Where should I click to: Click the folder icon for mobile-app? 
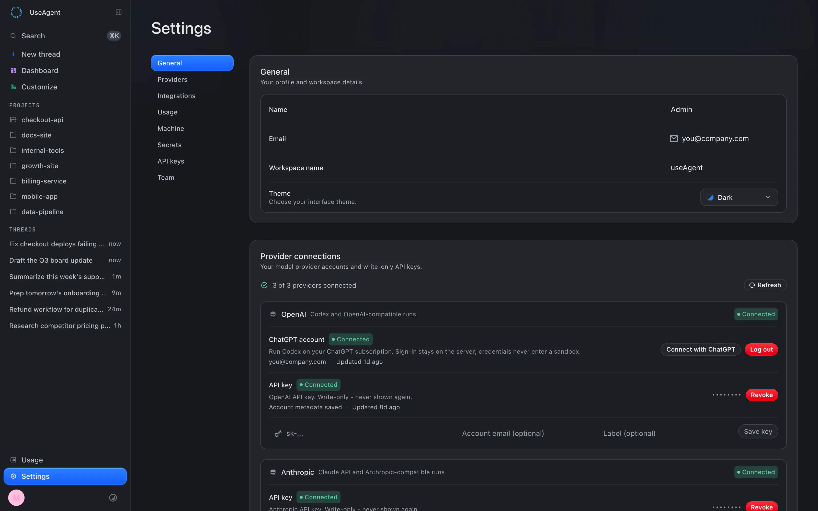13,196
